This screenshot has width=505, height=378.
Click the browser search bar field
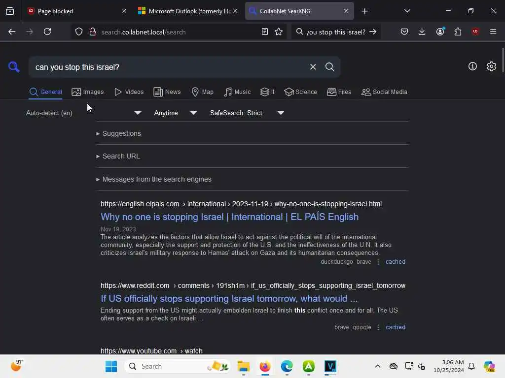pos(335,32)
